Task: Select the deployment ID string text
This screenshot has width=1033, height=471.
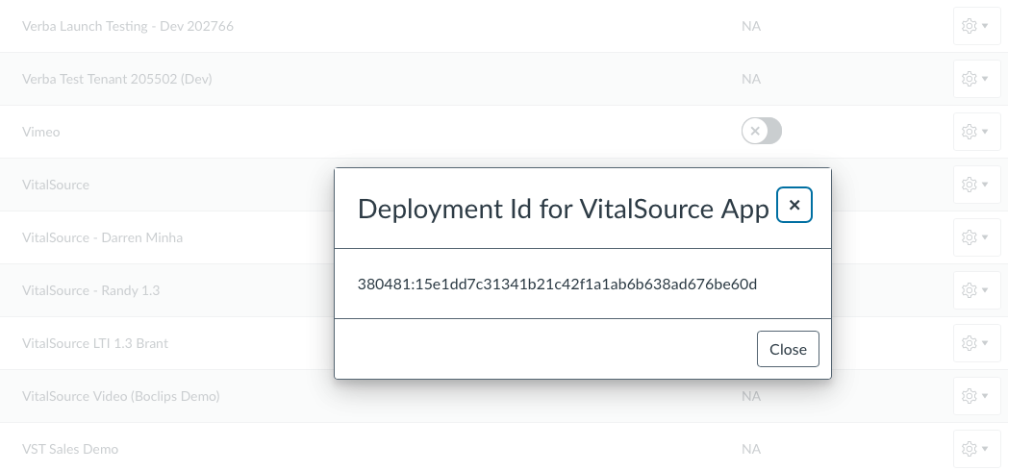Action: click(557, 284)
